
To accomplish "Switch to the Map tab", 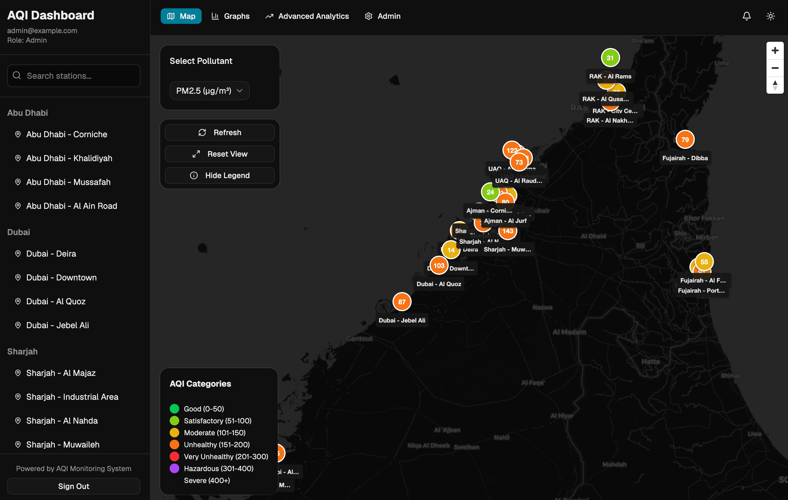I will tap(181, 16).
